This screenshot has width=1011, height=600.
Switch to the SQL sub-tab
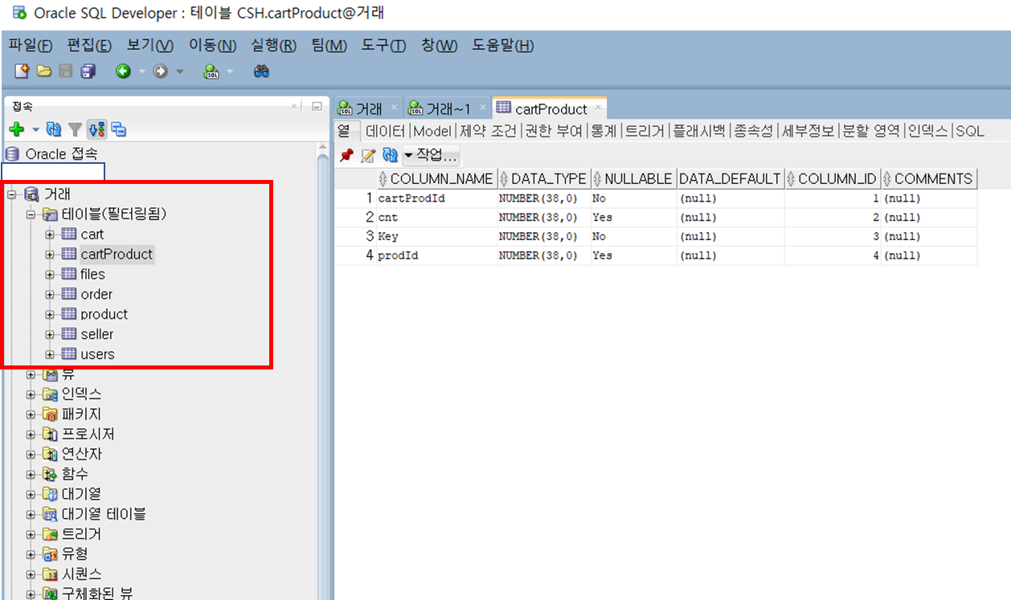969,132
